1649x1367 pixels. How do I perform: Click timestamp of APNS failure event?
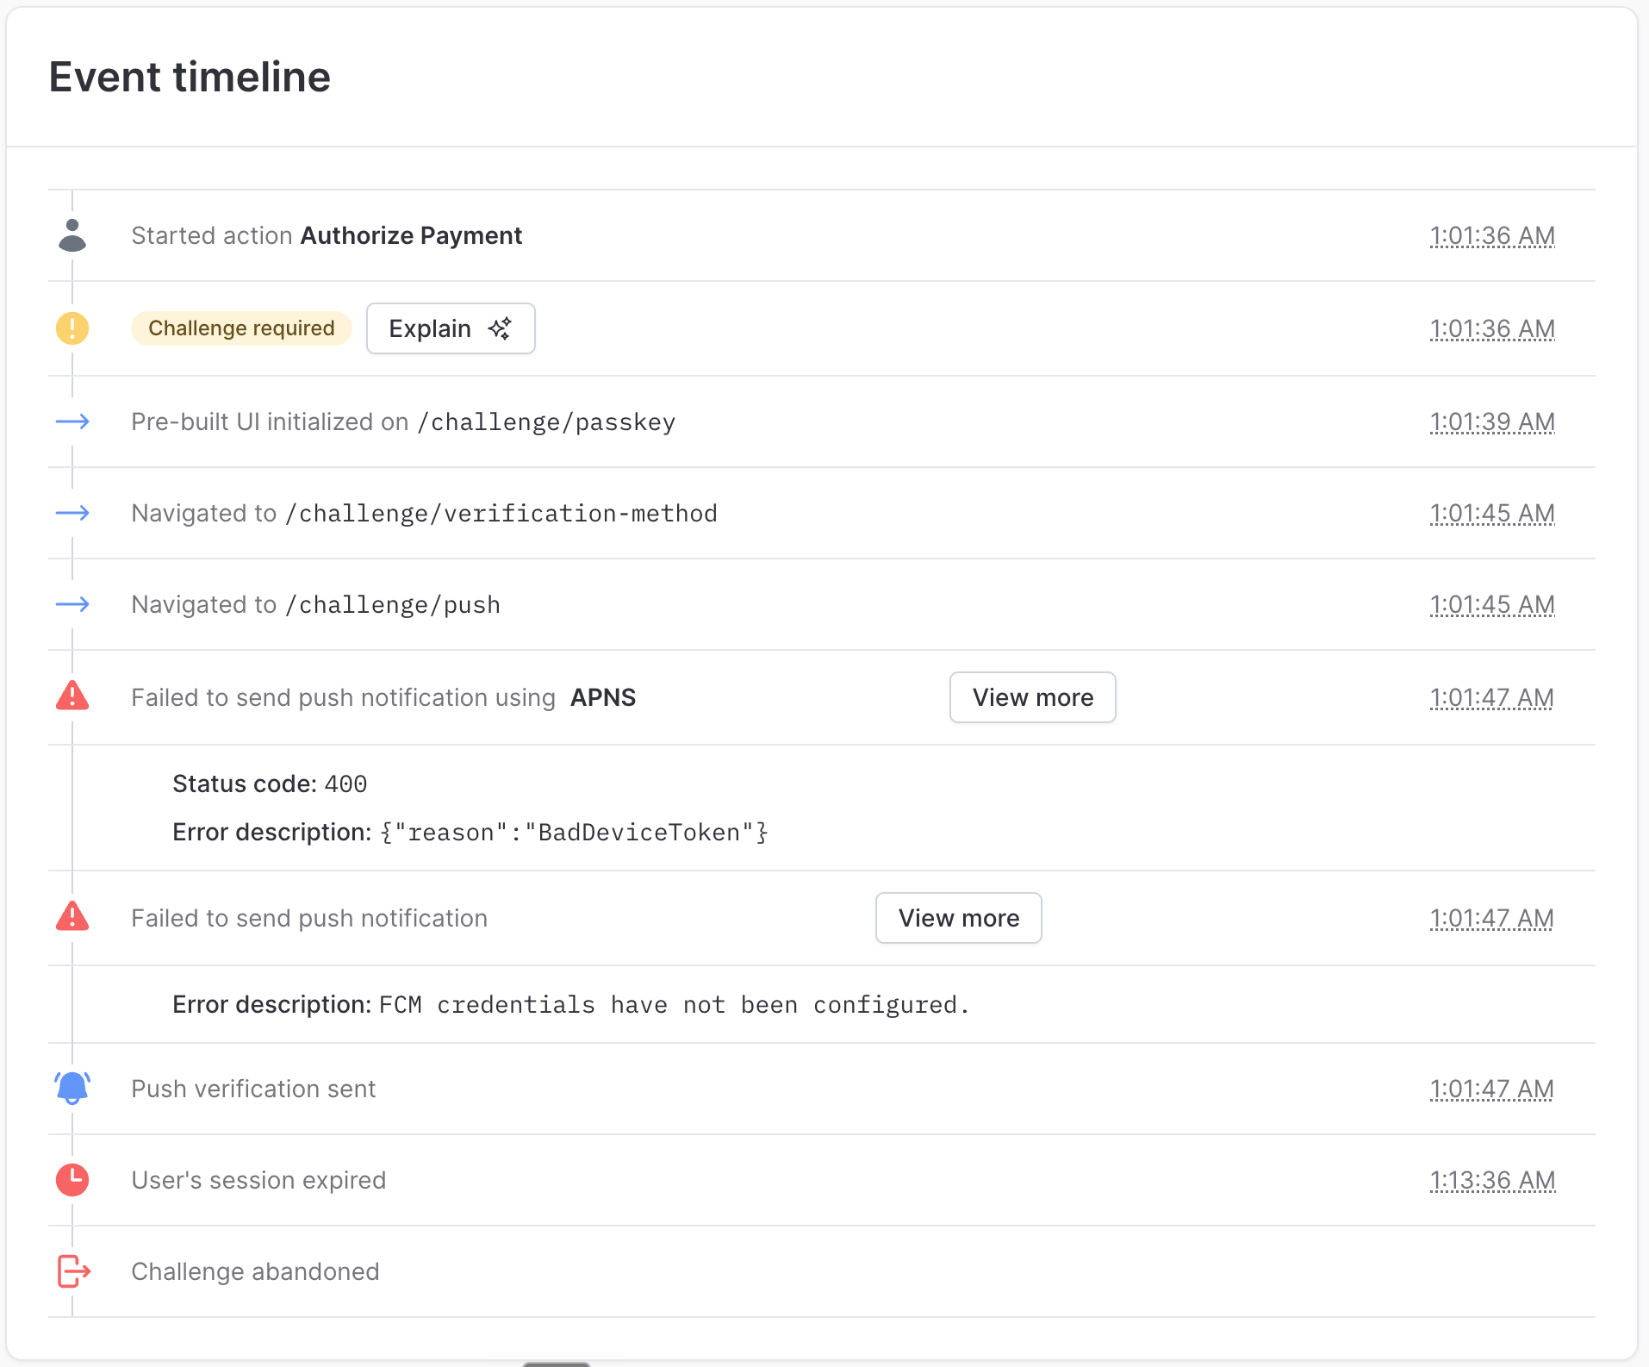click(x=1492, y=697)
